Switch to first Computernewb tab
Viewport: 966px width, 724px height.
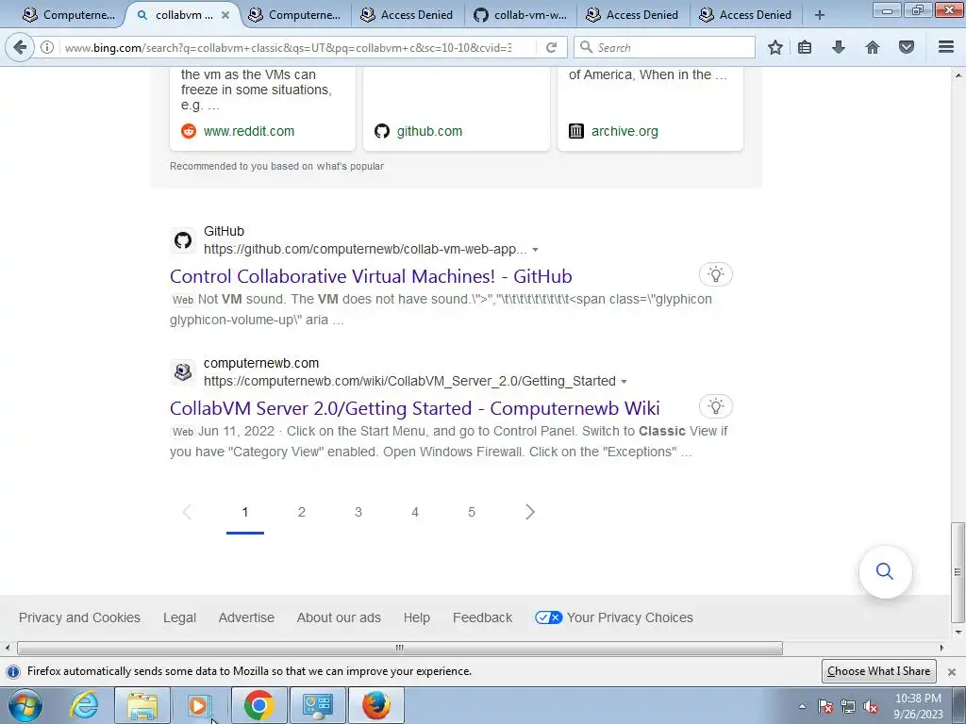68,15
